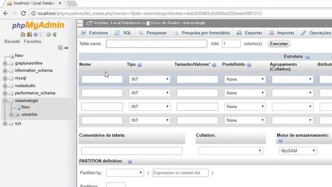Expand the performance_schema database node

tap(5, 94)
